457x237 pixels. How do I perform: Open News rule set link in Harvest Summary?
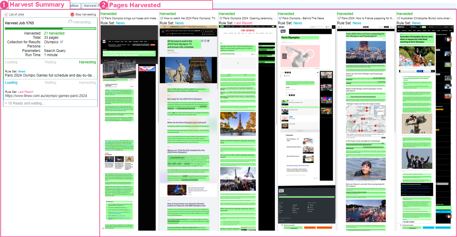pyautogui.click(x=22, y=71)
